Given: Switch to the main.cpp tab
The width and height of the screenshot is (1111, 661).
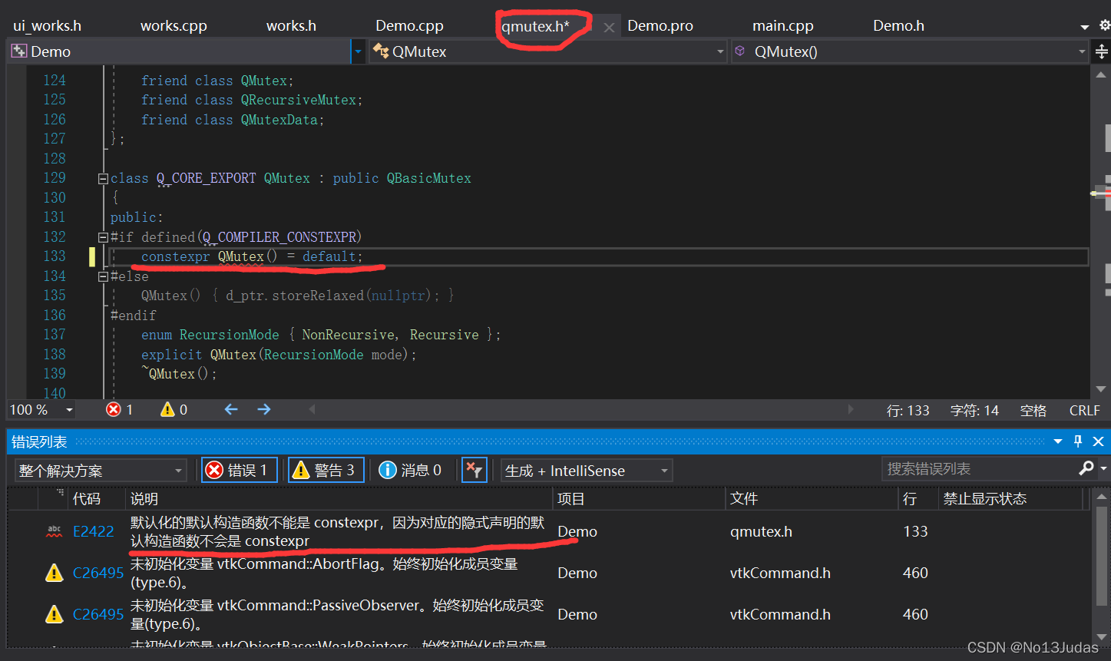Looking at the screenshot, I should click(782, 25).
